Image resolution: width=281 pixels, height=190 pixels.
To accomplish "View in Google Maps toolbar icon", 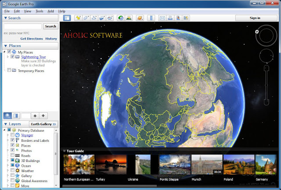I will tap(186, 18).
